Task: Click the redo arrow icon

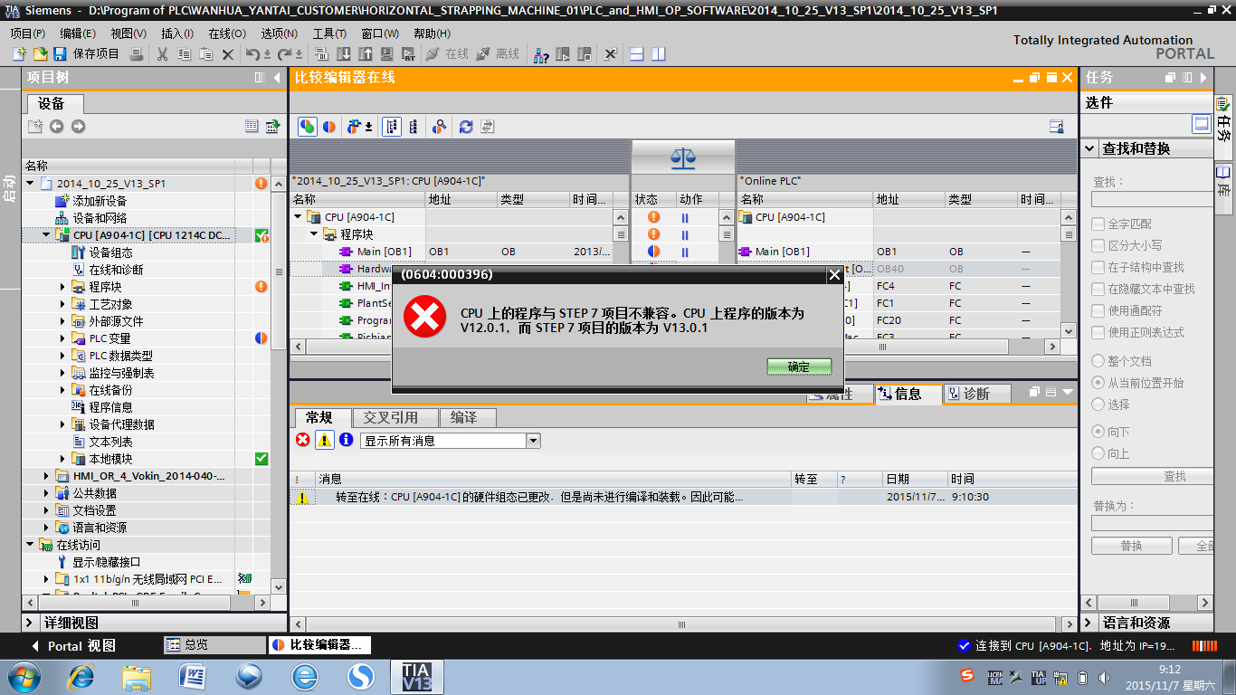Action: pos(284,54)
